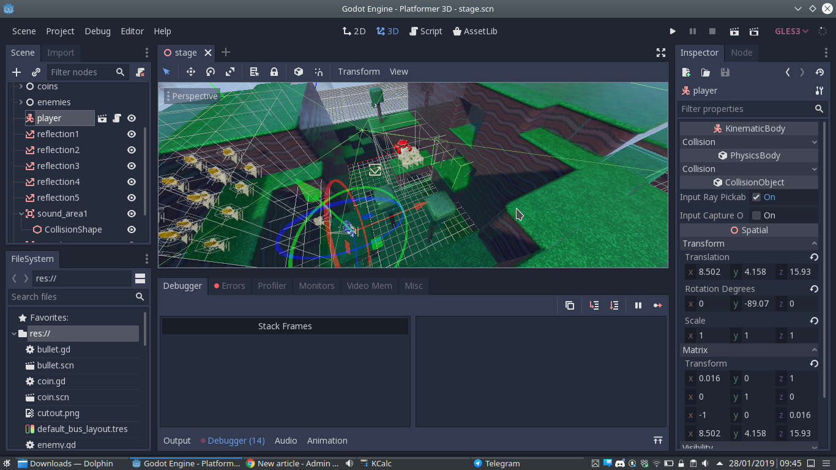Click the debugger Continue icon

658,305
